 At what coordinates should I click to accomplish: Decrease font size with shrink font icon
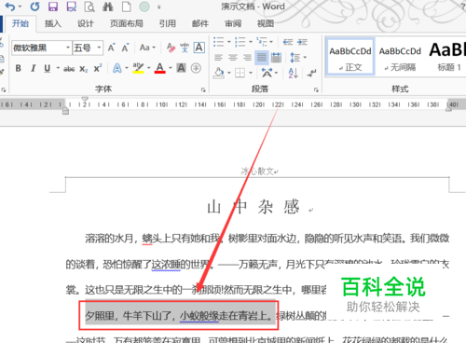click(125, 48)
